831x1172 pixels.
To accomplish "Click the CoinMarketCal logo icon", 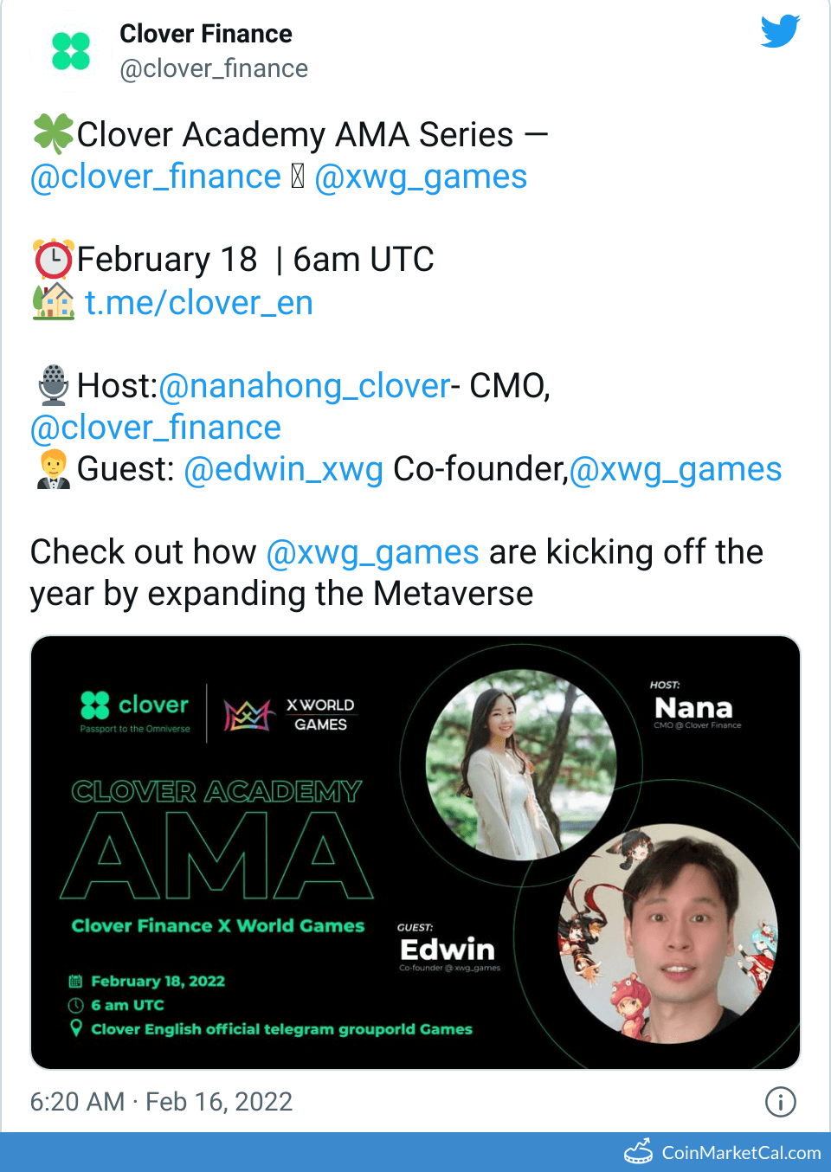I will click(639, 1152).
